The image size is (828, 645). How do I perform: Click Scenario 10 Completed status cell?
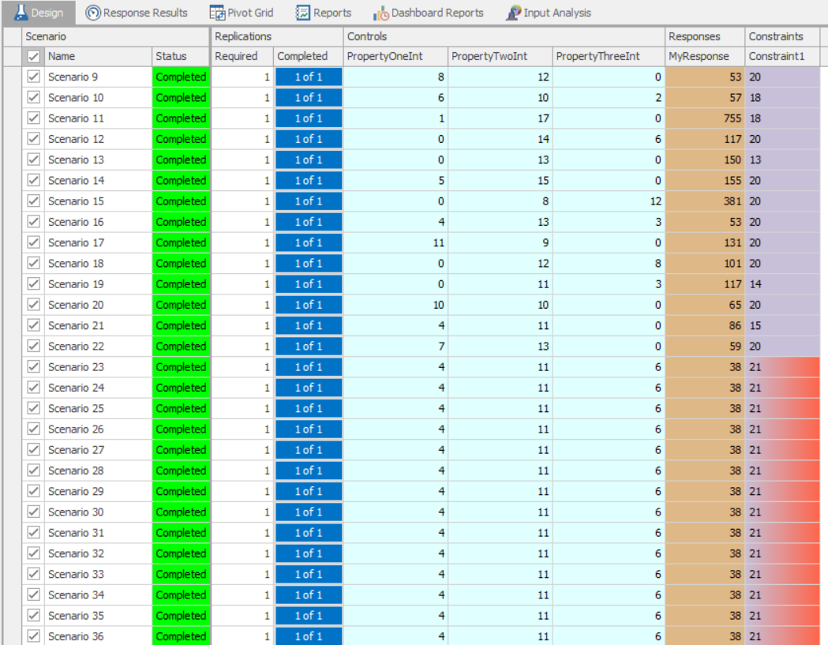point(181,98)
